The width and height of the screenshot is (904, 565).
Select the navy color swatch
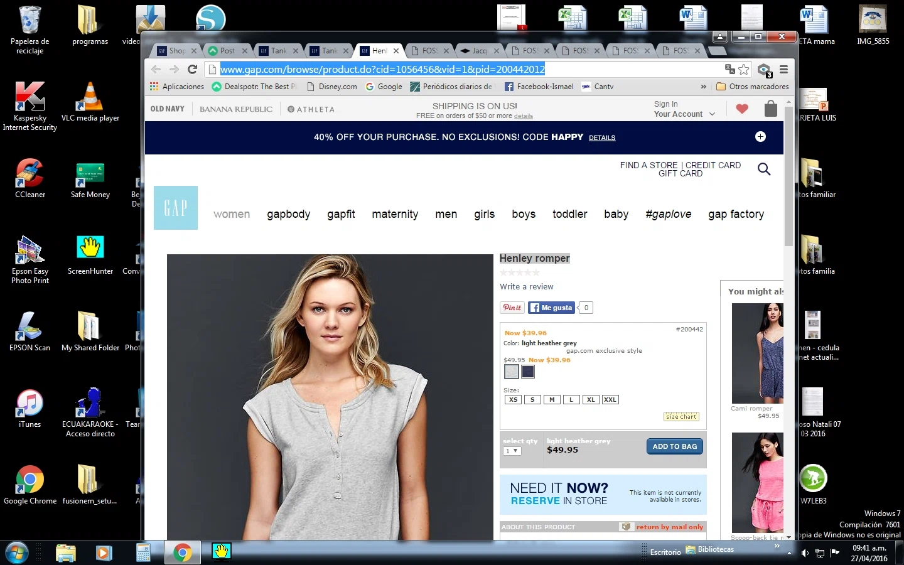coord(528,372)
